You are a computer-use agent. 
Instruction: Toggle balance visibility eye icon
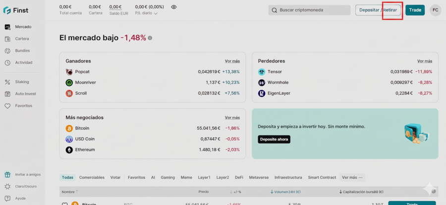click(x=174, y=7)
